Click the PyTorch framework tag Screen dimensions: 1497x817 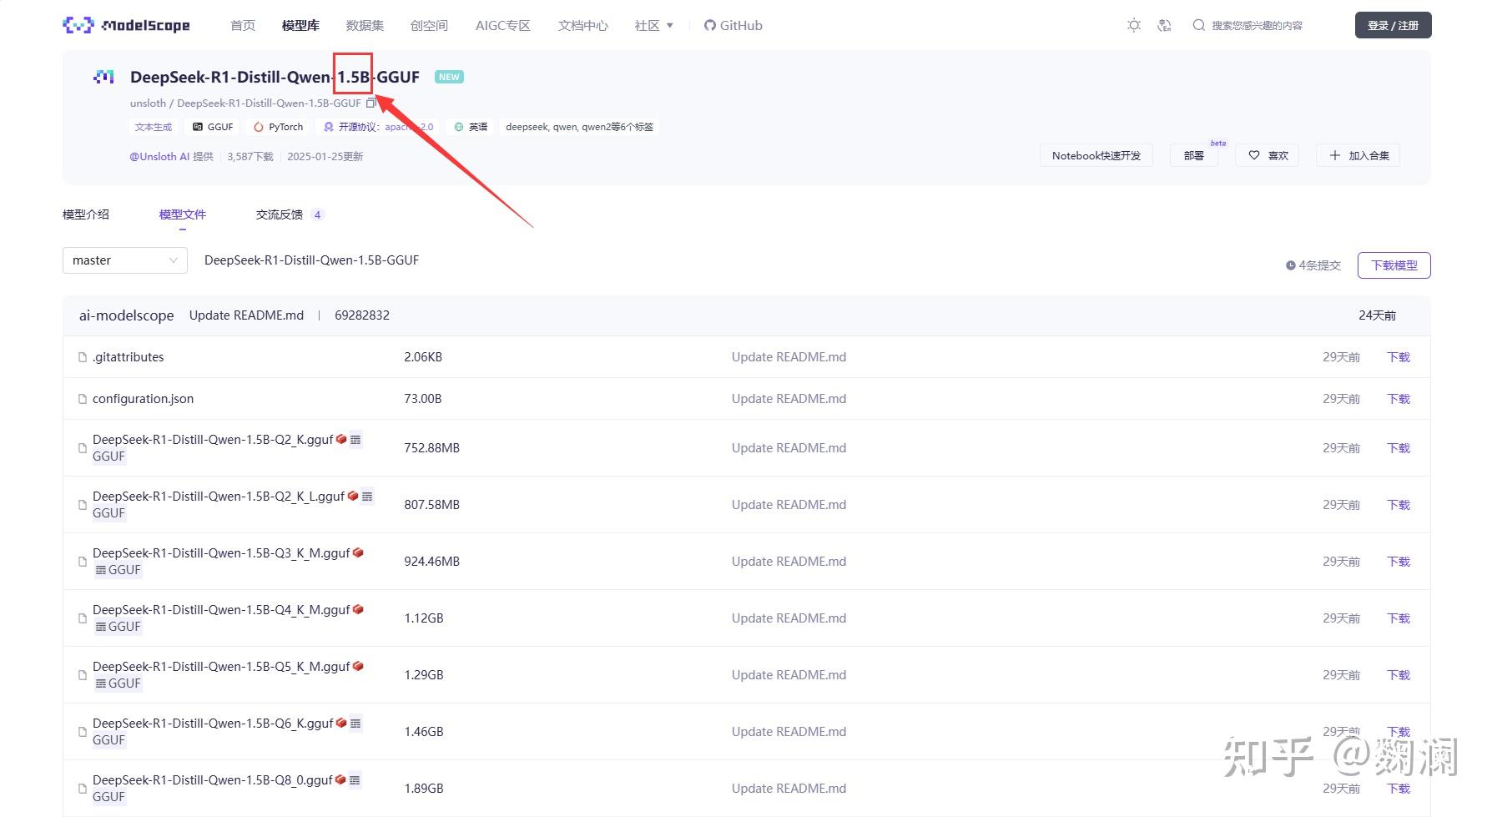click(x=279, y=127)
